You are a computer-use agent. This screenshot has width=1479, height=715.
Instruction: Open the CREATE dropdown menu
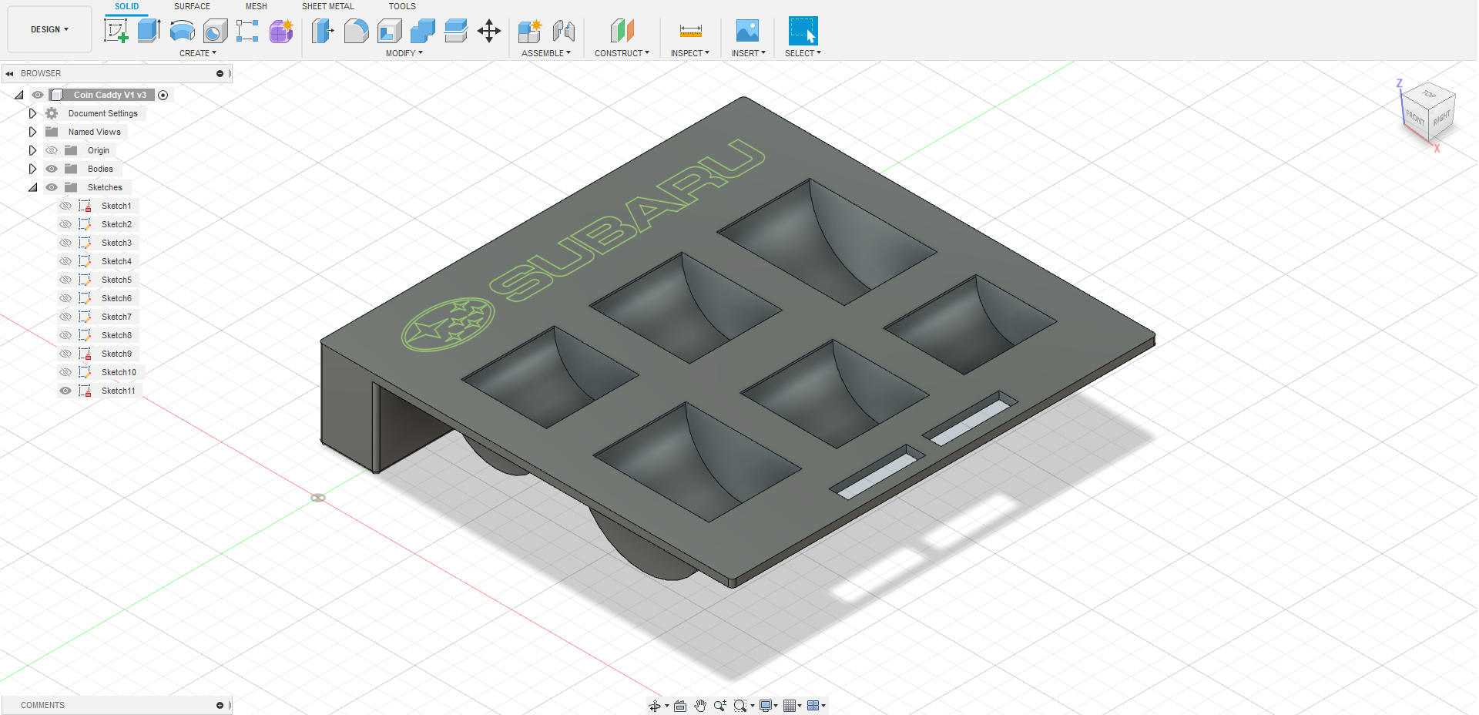pyautogui.click(x=198, y=53)
